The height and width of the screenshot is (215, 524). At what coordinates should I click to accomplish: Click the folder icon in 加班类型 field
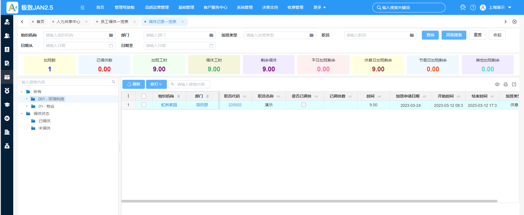[x=312, y=35]
